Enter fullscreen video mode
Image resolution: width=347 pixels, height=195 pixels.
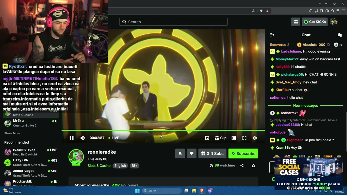(x=244, y=138)
